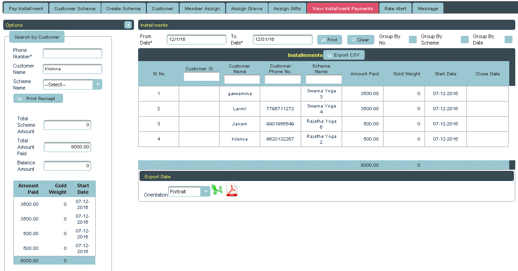Click Search by Customer button
The height and width of the screenshot is (271, 518).
[37, 37]
